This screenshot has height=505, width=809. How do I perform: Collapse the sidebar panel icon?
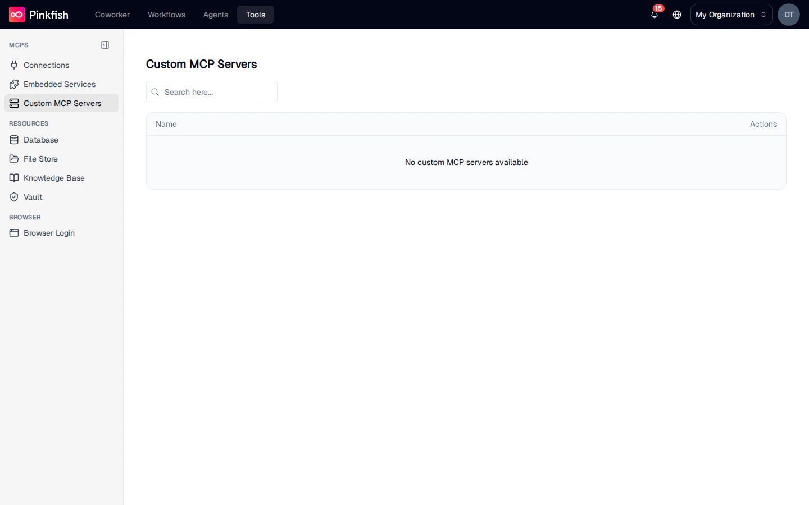[x=105, y=45]
